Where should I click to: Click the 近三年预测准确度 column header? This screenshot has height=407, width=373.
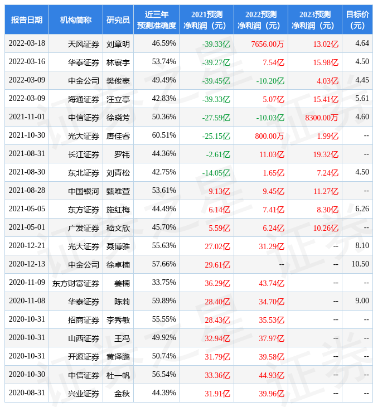pyautogui.click(x=157, y=20)
